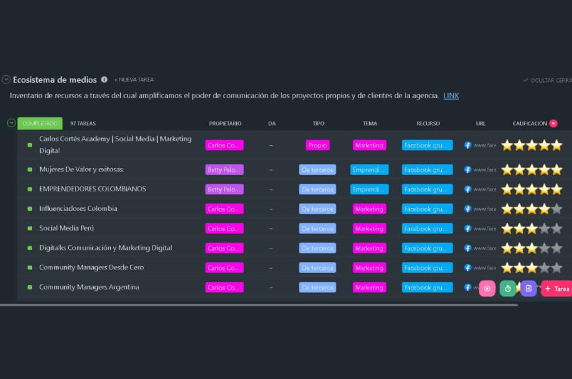Open the LINK hyperlink in the description

[451, 96]
